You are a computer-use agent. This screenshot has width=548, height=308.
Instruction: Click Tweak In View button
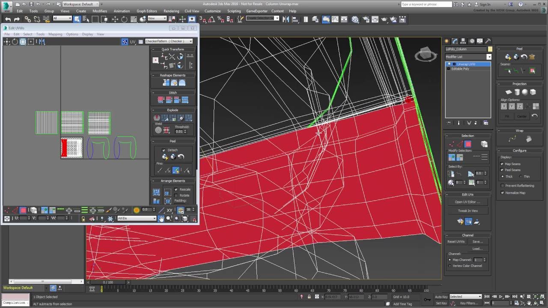468,210
